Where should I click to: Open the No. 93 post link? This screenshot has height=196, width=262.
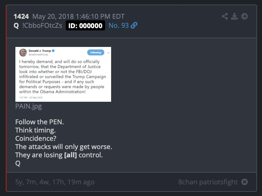pos(119,26)
